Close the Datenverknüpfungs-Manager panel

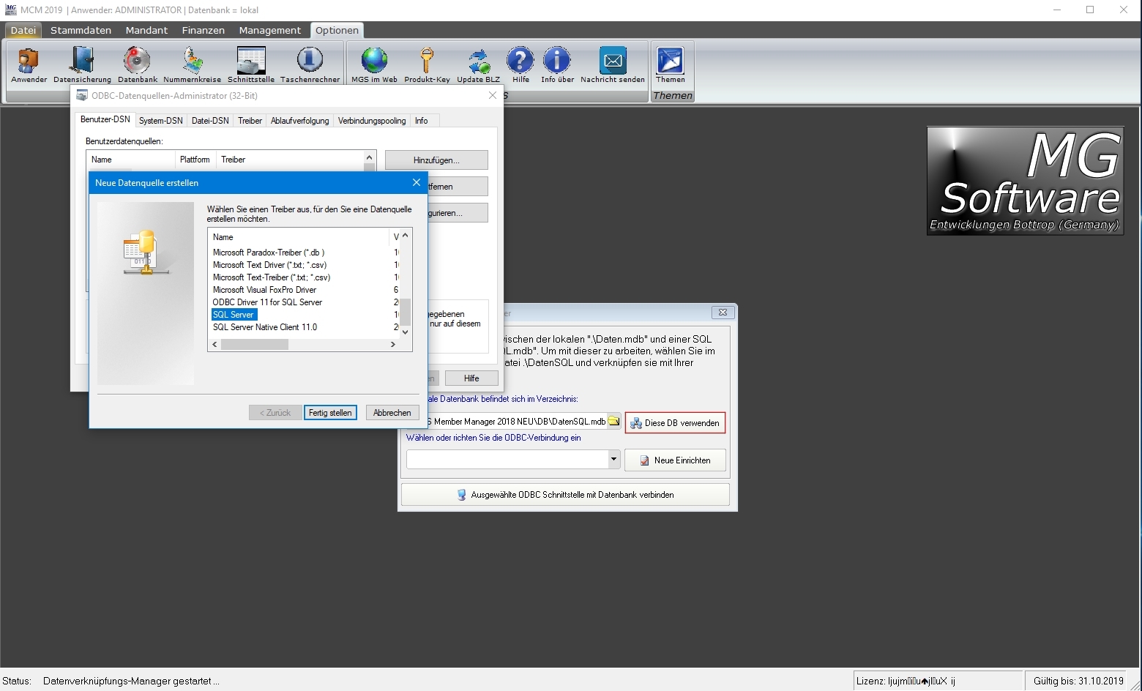[723, 312]
